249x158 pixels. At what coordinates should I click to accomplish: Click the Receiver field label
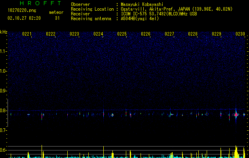(x=80, y=14)
